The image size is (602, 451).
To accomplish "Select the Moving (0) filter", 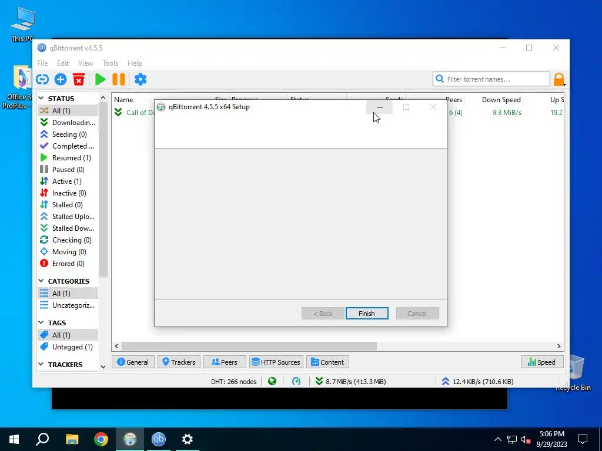I will pyautogui.click(x=68, y=252).
